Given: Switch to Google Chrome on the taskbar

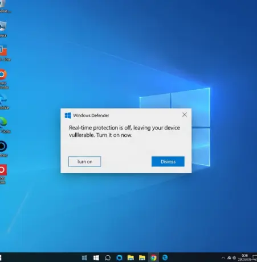Looking at the screenshot, I should click(x=153, y=257).
